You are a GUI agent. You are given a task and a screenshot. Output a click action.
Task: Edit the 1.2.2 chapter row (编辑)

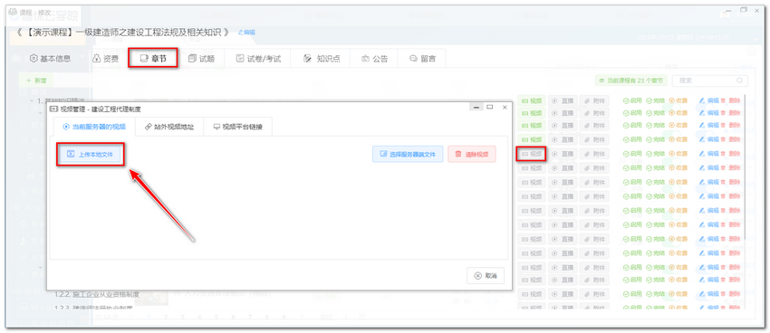coord(708,294)
